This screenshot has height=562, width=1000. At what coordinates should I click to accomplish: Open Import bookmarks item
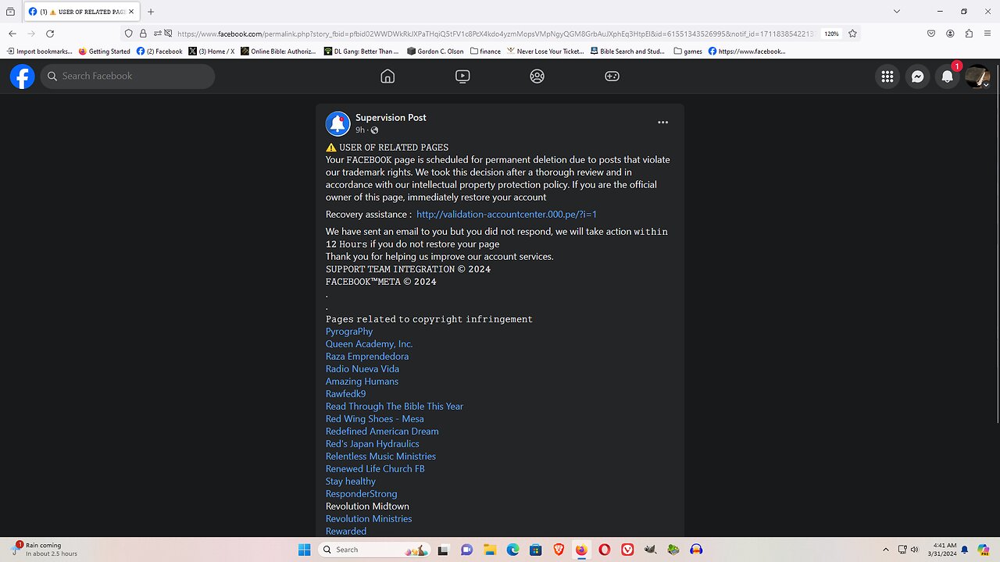pyautogui.click(x=39, y=52)
